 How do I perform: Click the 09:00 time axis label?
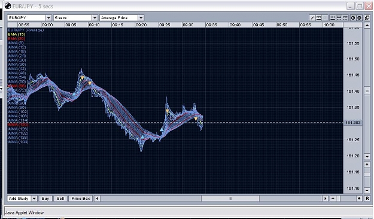pos(47,25)
